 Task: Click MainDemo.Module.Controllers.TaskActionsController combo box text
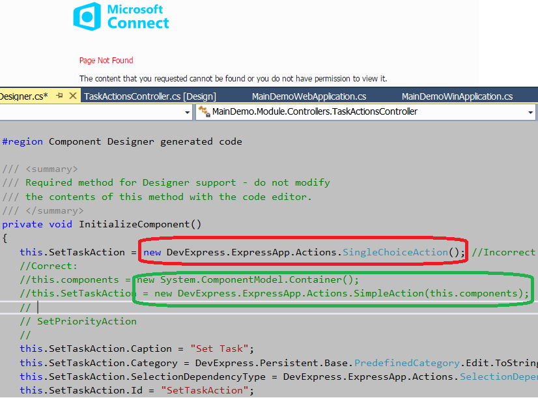tap(315, 111)
